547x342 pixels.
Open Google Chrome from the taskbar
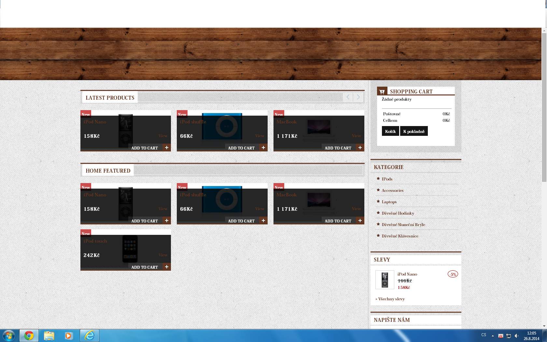(x=29, y=335)
